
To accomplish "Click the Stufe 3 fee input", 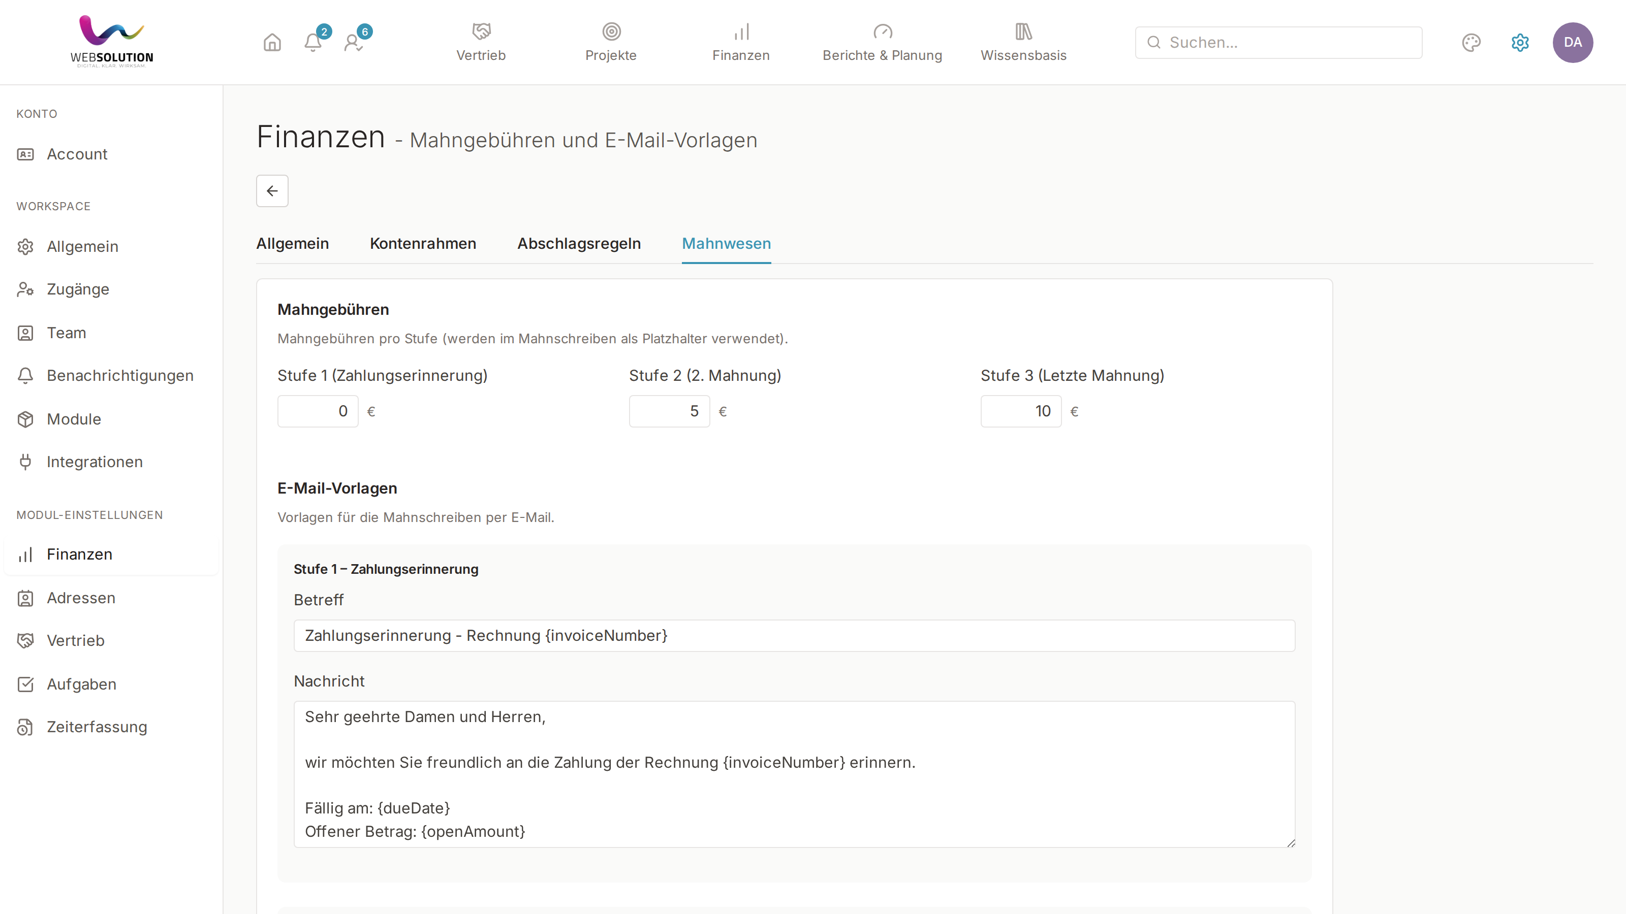I will pyautogui.click(x=1021, y=411).
